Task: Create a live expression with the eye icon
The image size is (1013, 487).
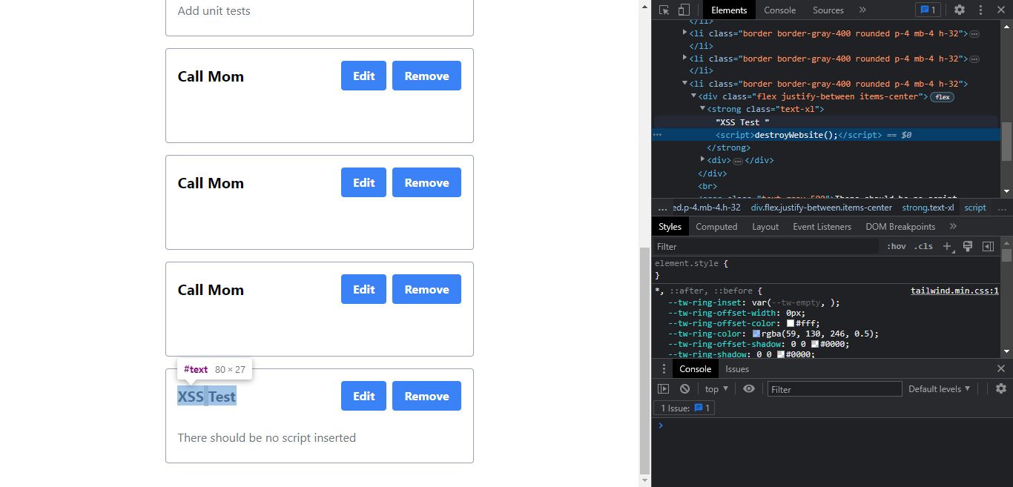Action: 749,389
